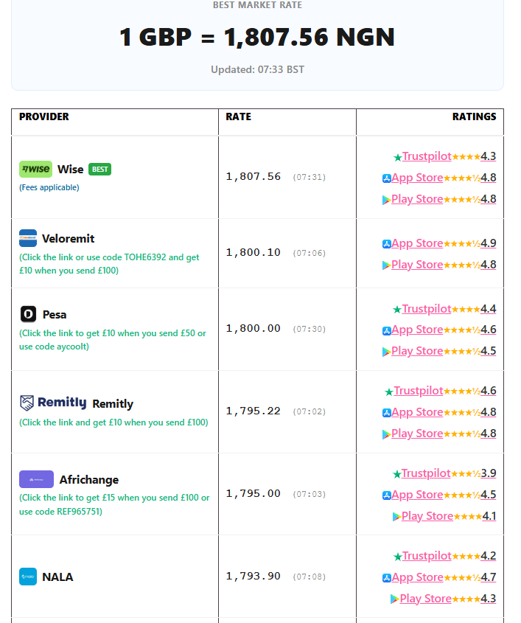This screenshot has height=623, width=521.
Task: Click the Remitly logo image
Action: (x=53, y=403)
